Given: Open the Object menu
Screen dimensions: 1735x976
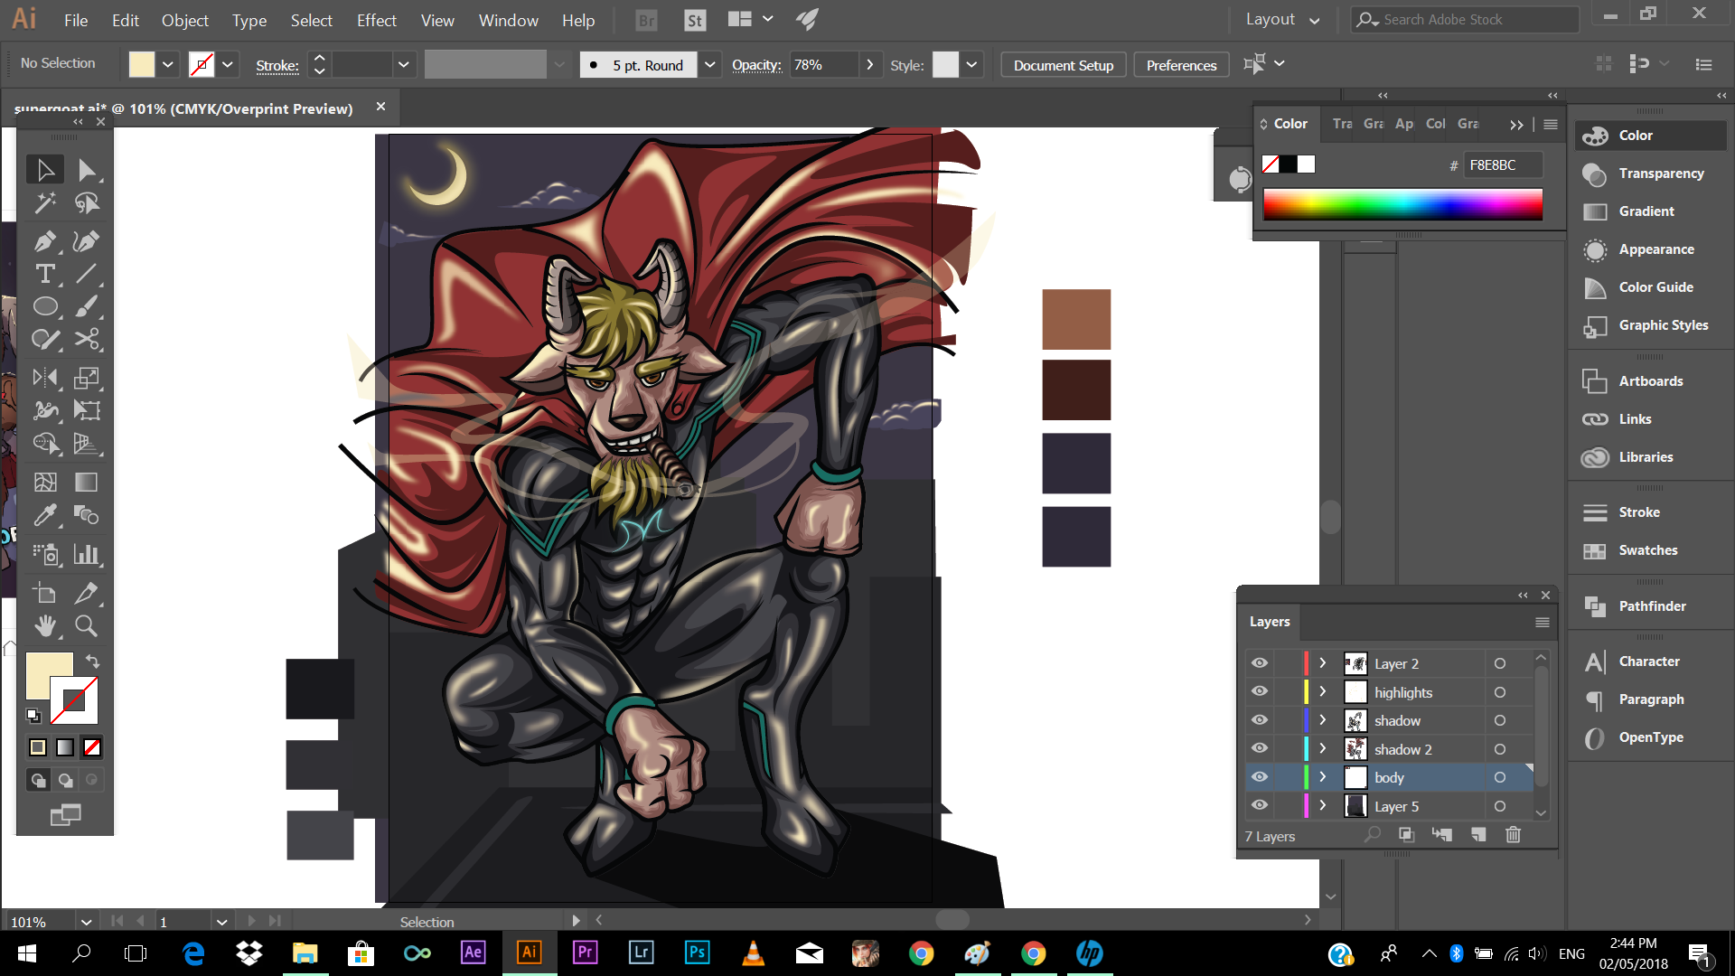Looking at the screenshot, I should point(184,20).
